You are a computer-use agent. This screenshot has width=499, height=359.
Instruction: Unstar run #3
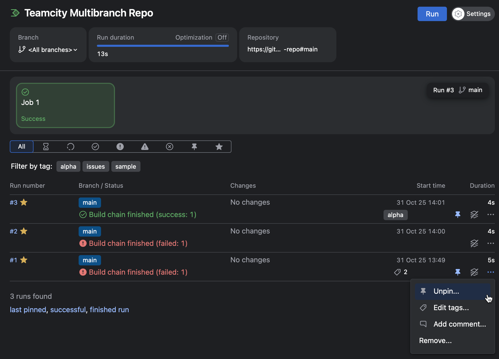pos(24,202)
